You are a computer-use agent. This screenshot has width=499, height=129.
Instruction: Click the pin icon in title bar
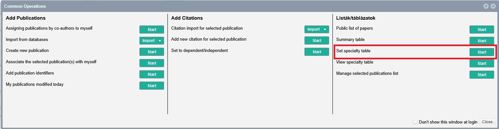pyautogui.click(x=486, y=6)
